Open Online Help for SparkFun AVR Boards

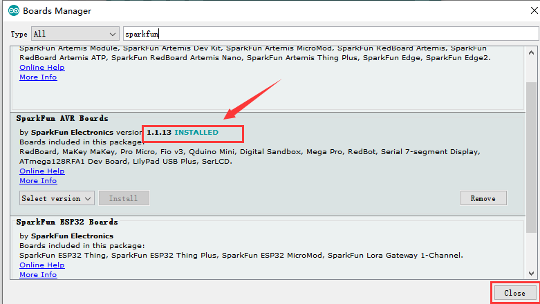click(41, 171)
